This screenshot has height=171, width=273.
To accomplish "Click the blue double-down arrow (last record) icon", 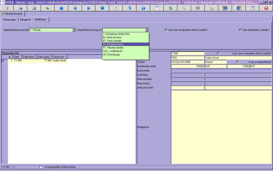I will point(102,8).
